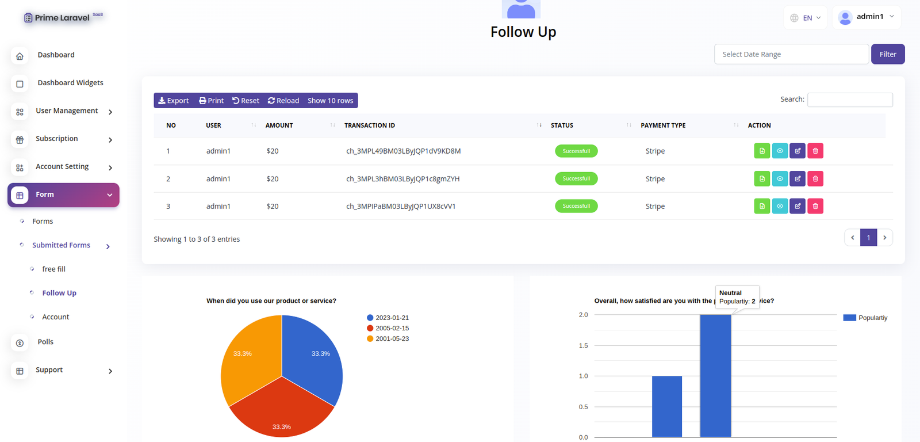Screen dimensions: 920x442
Task: Open the free fill submenu item
Action: coord(53,269)
